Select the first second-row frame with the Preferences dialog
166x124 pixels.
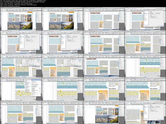[21, 42]
